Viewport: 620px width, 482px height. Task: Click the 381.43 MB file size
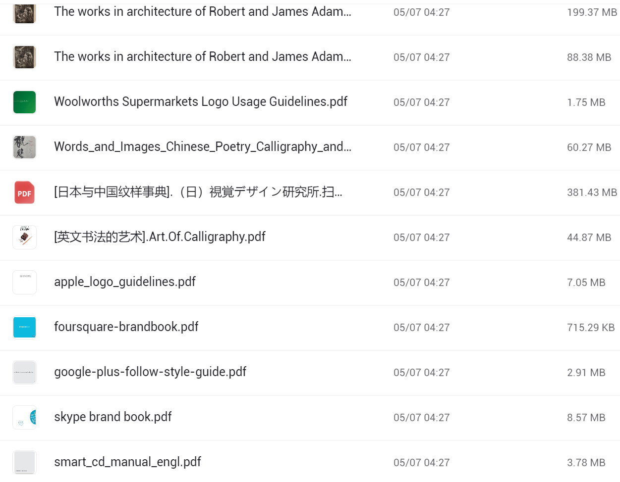[x=592, y=193]
